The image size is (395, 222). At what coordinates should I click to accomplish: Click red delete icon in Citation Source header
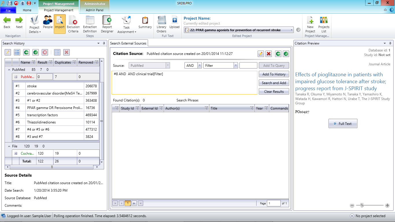[x=269, y=54]
